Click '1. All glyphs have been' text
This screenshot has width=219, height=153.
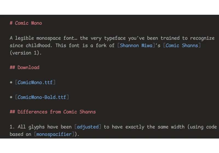[41, 127]
